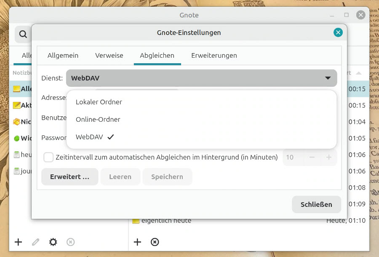Viewport: 379px width, 257px height.
Task: Close the Gnote main window
Action: [x=360, y=15]
